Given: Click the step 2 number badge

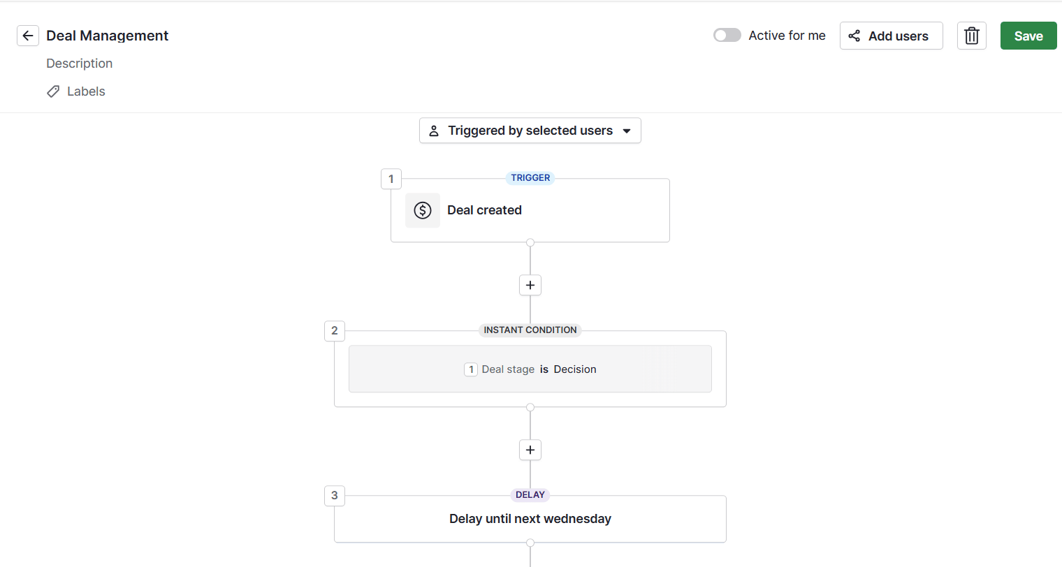Looking at the screenshot, I should pos(334,330).
